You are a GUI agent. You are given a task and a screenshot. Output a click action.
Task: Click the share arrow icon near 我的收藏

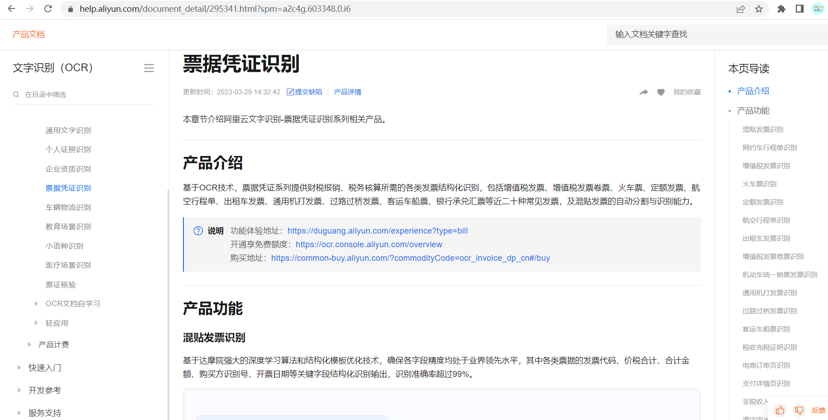pos(644,92)
